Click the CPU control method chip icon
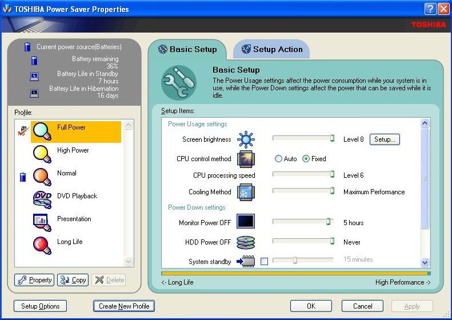This screenshot has width=452, height=320. click(x=246, y=159)
